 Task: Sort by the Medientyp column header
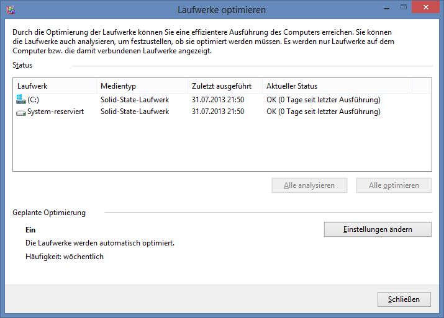coord(142,86)
